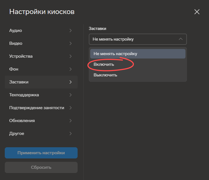Click the arrow beside Другое
Viewport: 209px width, 180px height.
[x=71, y=134]
